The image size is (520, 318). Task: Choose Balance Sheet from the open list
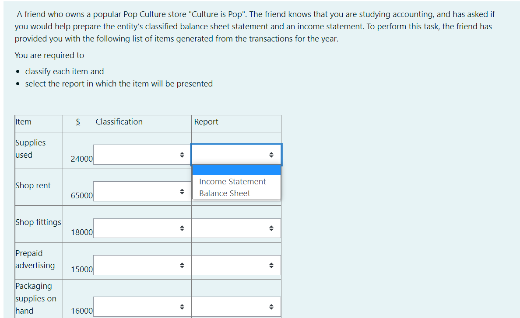225,194
